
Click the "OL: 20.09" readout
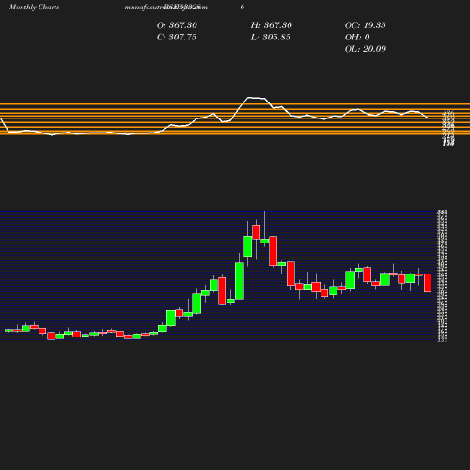(x=366, y=49)
